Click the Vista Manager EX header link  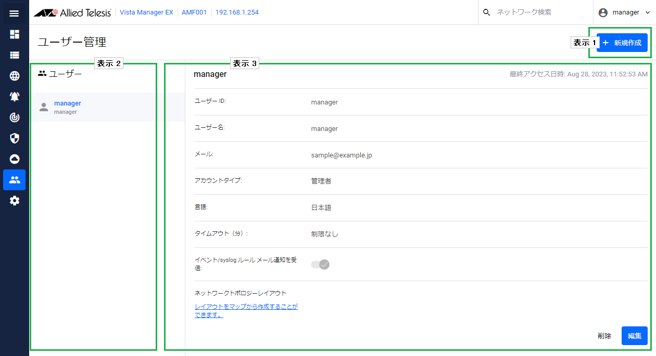click(146, 12)
